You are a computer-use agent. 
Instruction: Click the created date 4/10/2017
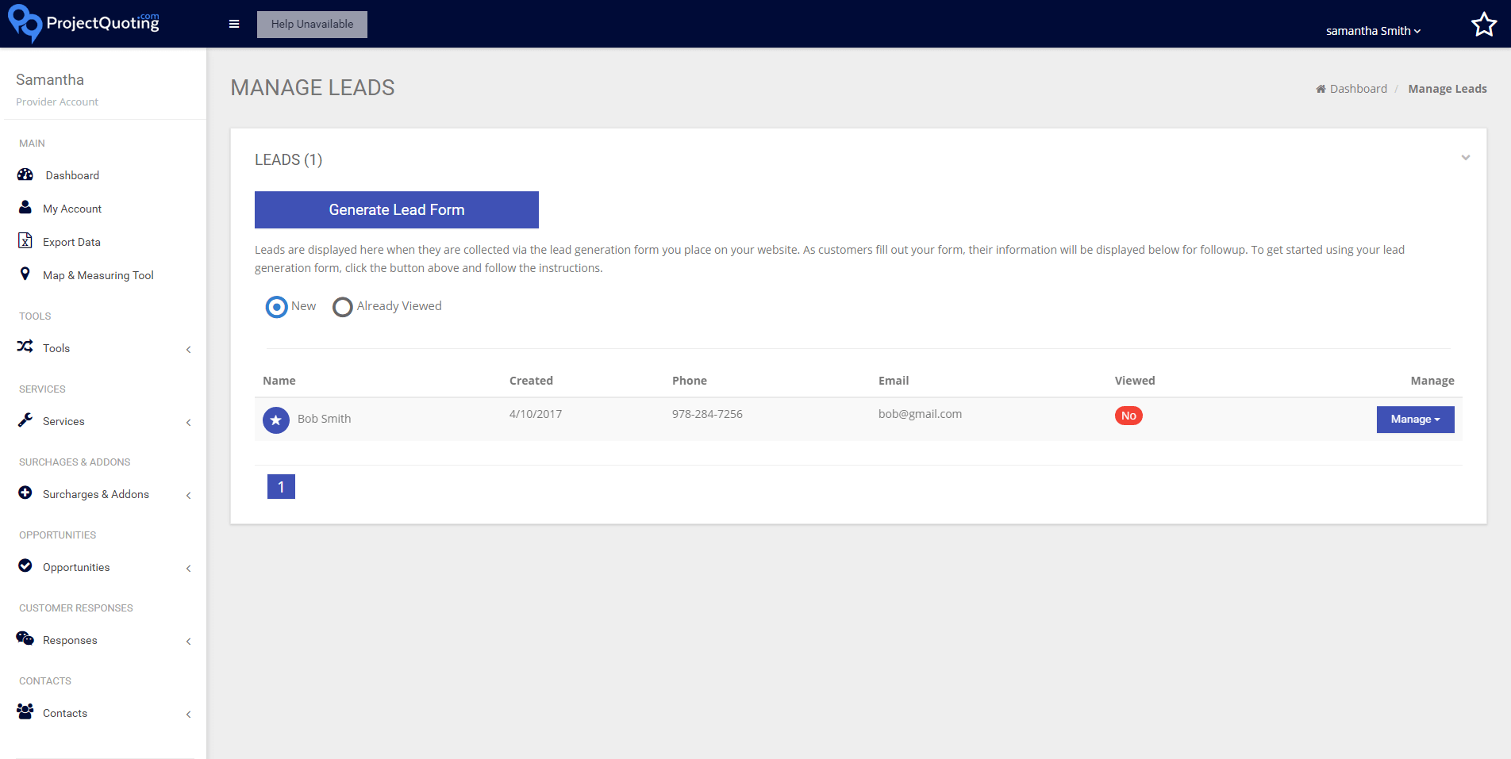click(536, 414)
